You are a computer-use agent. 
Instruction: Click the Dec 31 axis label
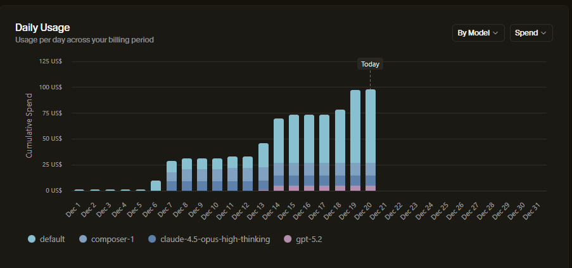pos(532,210)
